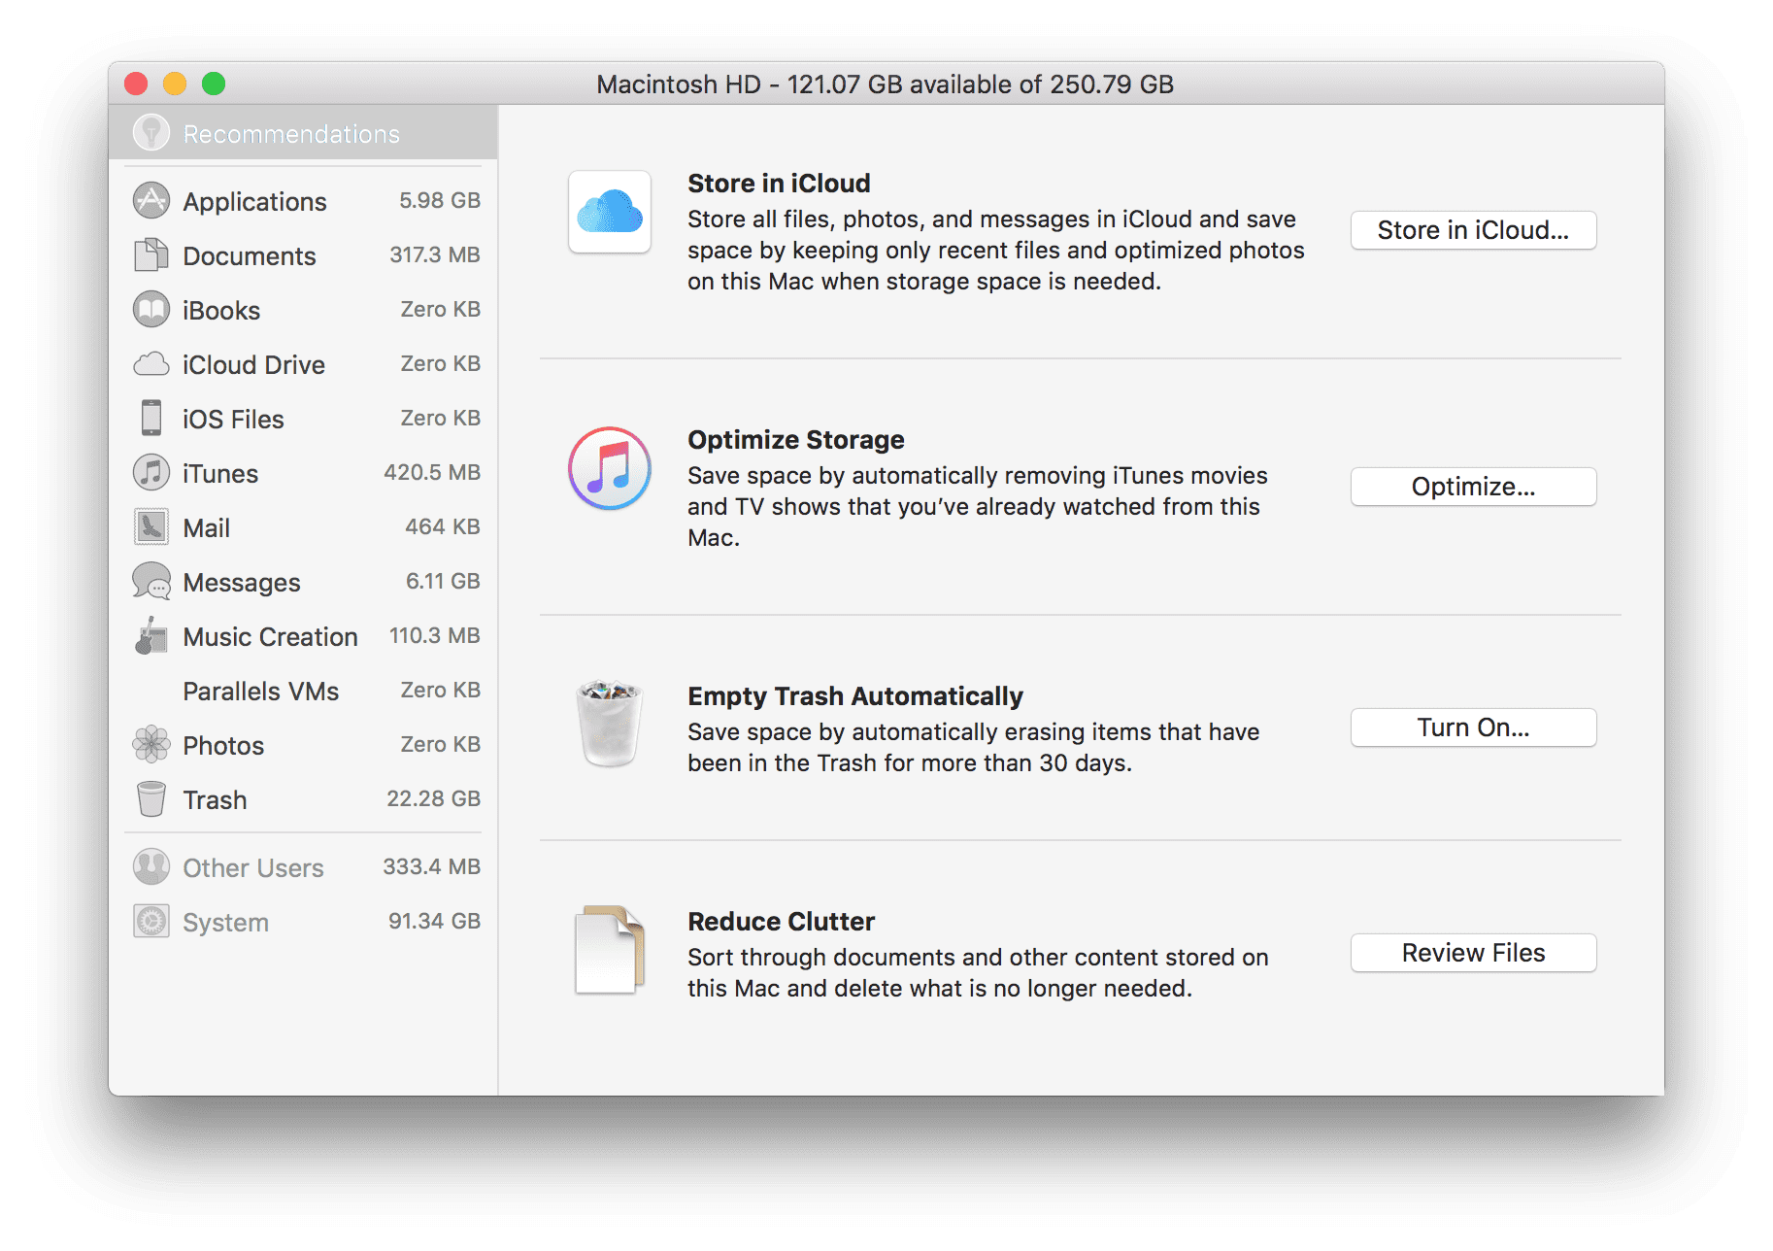Click the large iCloud icon beside Store in iCloud
This screenshot has width=1773, height=1251.
pyautogui.click(x=609, y=212)
